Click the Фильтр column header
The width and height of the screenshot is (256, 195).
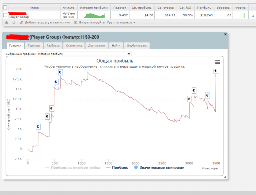point(69,8)
